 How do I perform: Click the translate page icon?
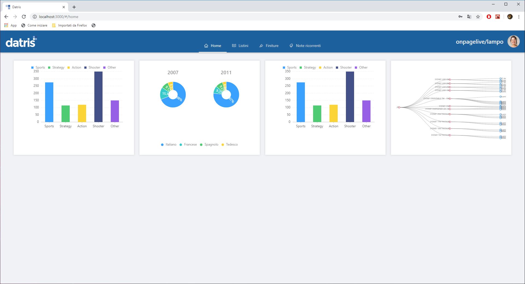click(469, 17)
